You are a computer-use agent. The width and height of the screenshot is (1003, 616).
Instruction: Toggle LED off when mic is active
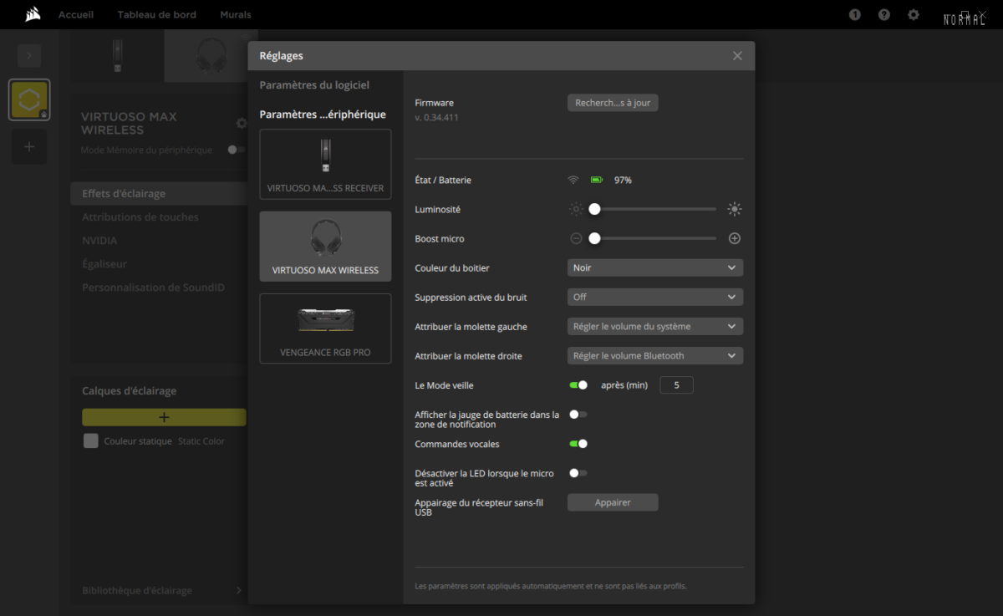578,472
